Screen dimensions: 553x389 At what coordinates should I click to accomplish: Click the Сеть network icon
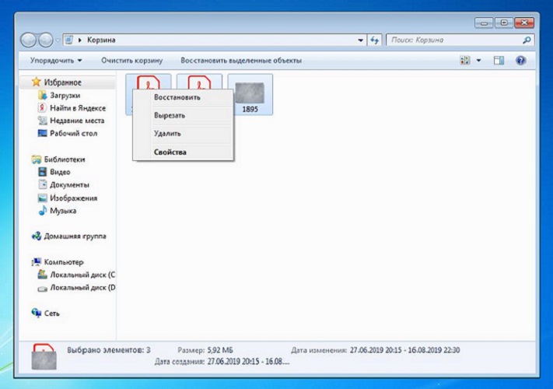click(37, 313)
